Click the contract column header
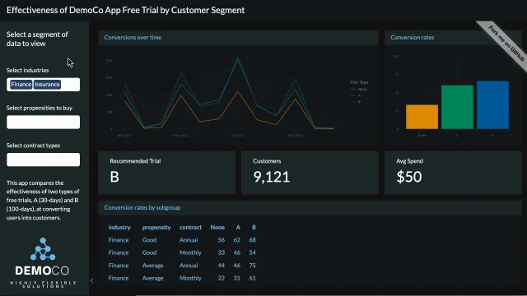Viewport: 527px width, 296px height. point(190,228)
